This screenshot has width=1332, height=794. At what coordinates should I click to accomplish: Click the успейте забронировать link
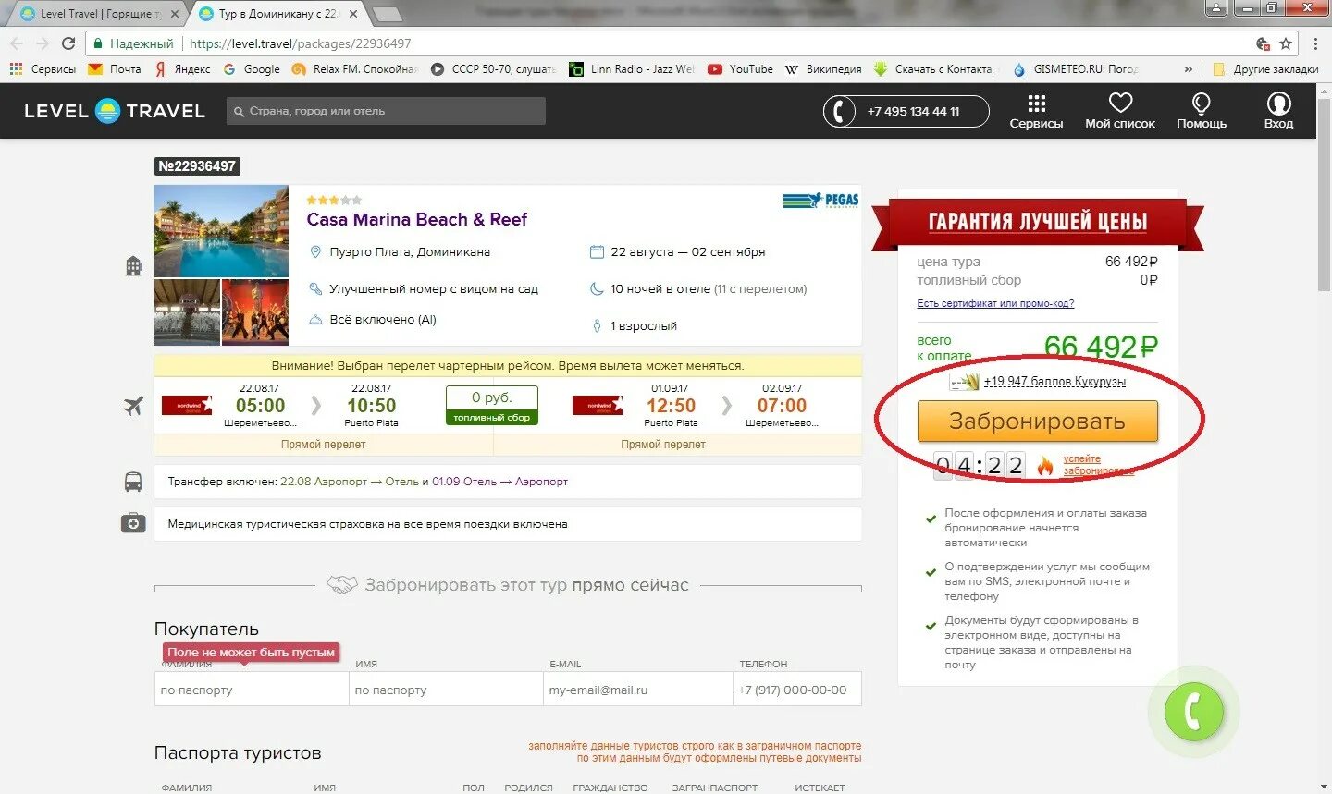point(1098,464)
